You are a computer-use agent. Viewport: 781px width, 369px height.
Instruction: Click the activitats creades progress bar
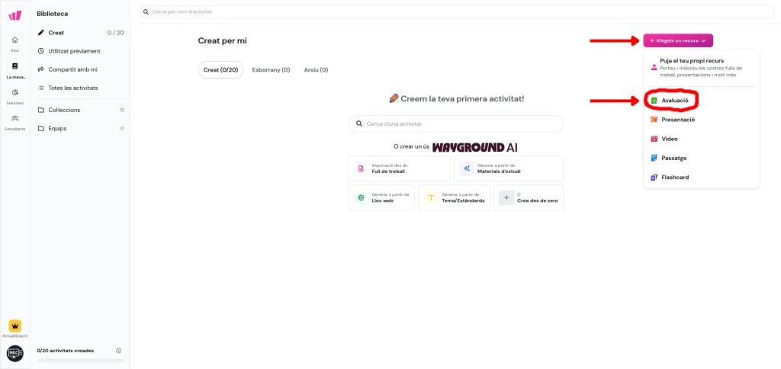pos(80,360)
